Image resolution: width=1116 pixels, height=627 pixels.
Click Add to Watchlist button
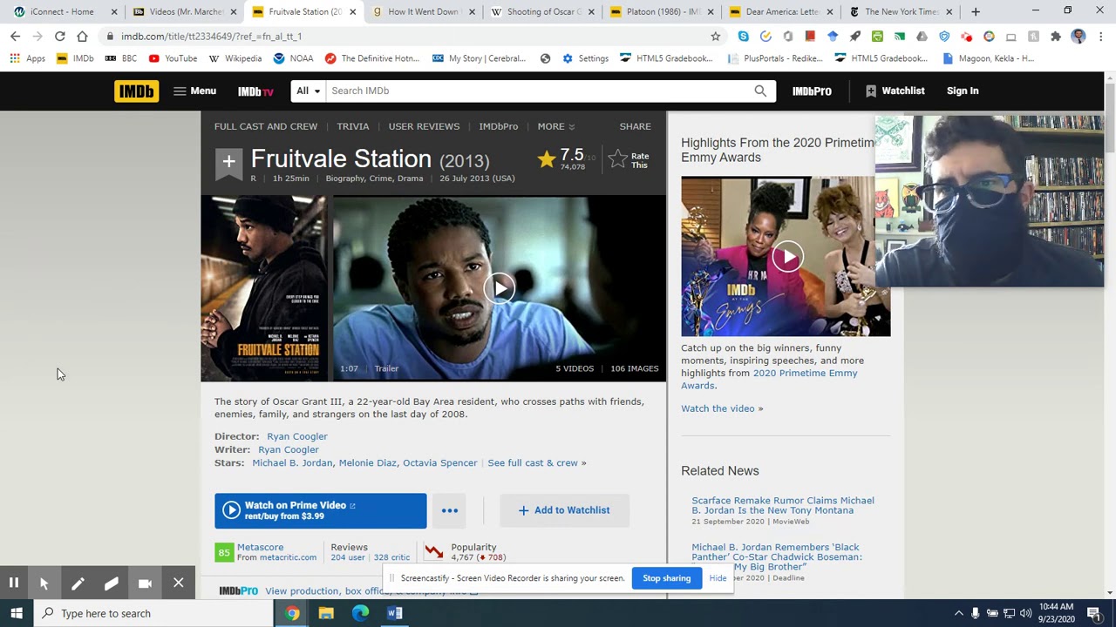(564, 510)
